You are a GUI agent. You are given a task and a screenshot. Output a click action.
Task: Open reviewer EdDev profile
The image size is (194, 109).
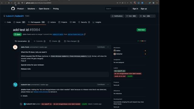[118, 51]
